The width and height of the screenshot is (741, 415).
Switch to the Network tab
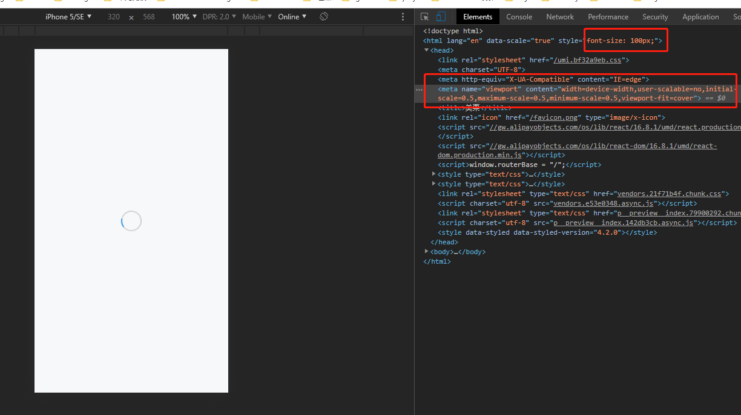pos(560,17)
